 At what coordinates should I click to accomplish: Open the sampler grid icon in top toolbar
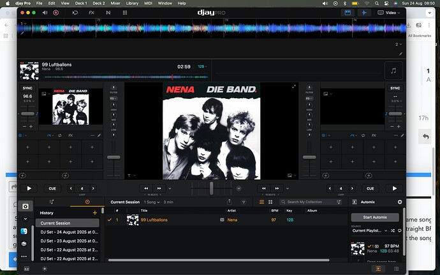tap(125, 13)
